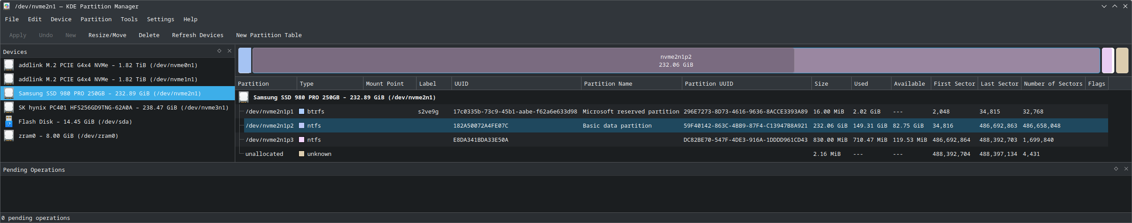Click the Resize/Move toolbar button

[107, 35]
